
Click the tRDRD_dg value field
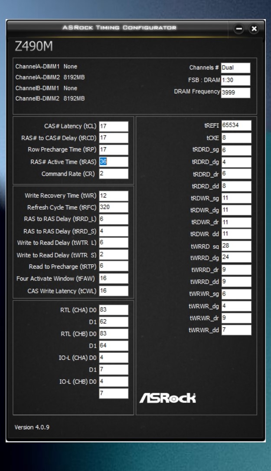point(236,162)
